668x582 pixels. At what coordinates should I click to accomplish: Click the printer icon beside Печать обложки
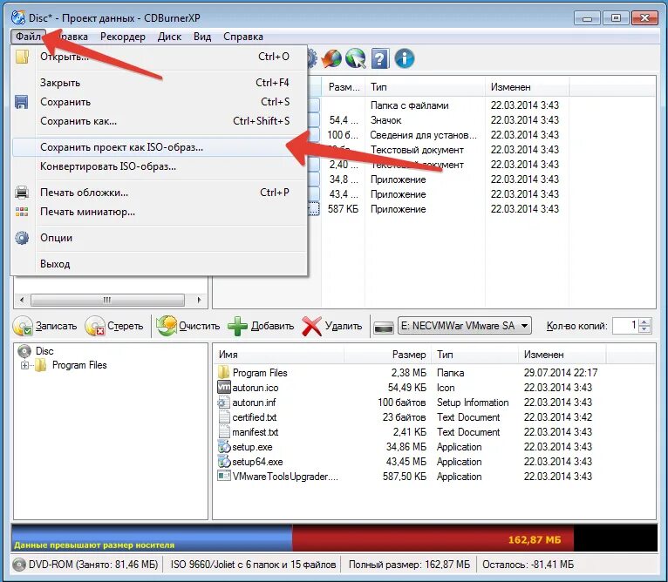(x=22, y=193)
